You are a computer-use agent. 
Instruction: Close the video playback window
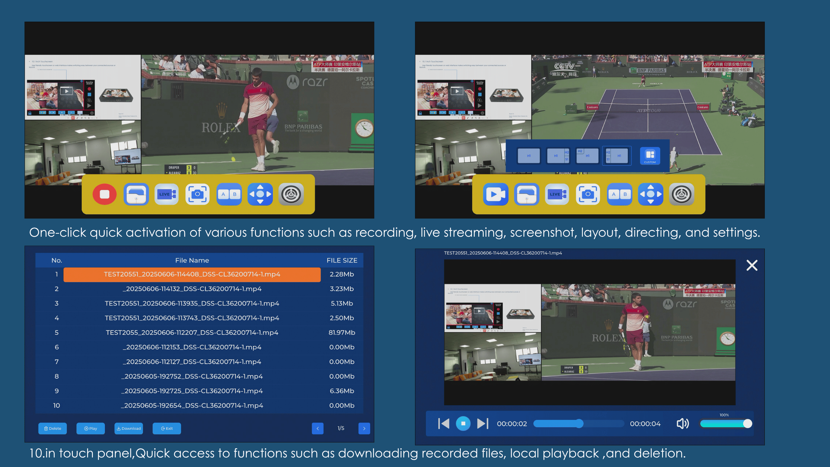coord(752,265)
